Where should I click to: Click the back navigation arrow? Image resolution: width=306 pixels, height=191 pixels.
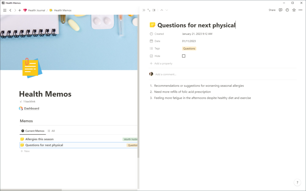[10, 10]
